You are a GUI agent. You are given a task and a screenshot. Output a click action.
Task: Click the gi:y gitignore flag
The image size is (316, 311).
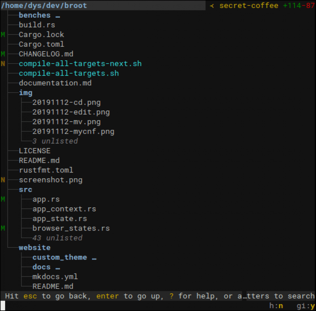point(306,306)
